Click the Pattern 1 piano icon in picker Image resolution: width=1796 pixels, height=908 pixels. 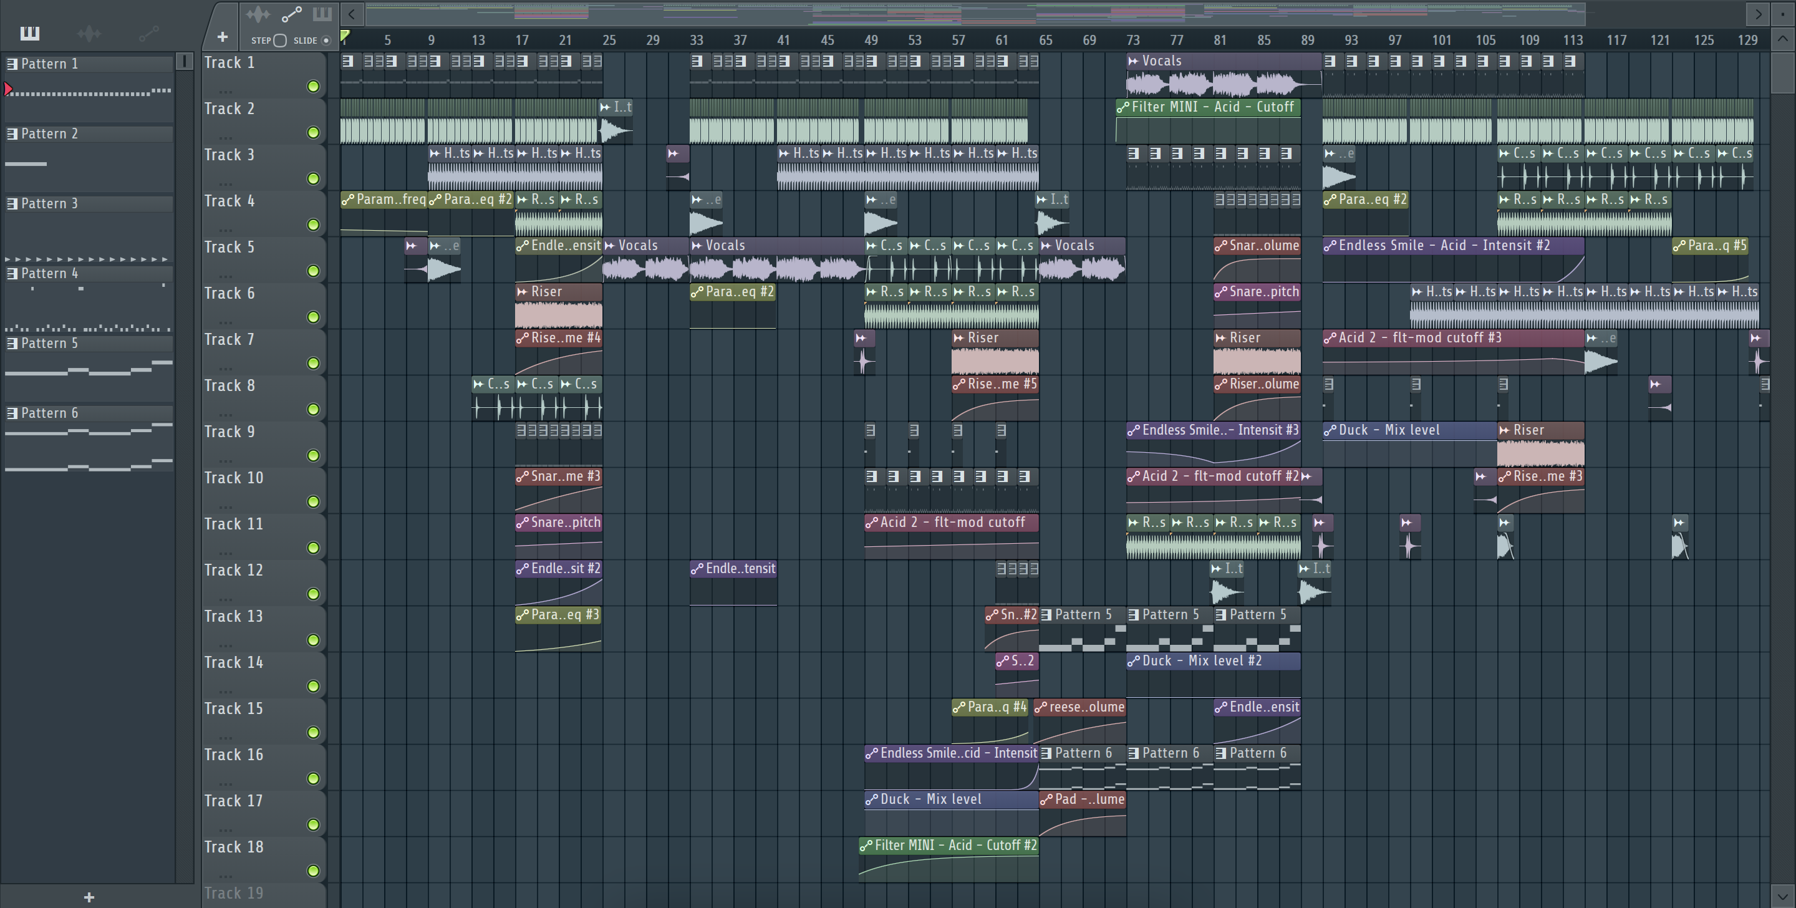click(x=12, y=64)
